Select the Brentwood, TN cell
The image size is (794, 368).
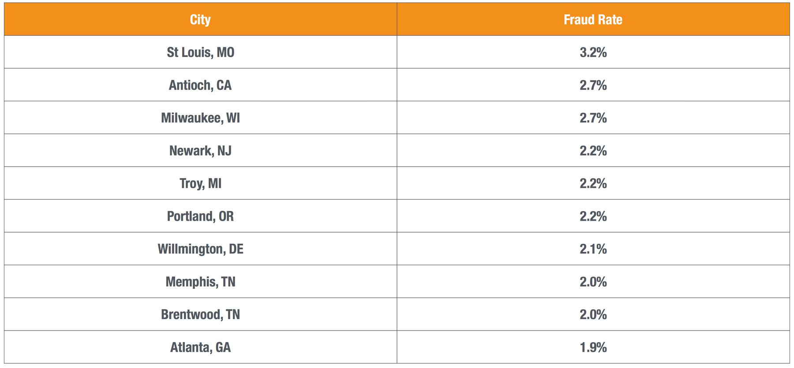200,314
